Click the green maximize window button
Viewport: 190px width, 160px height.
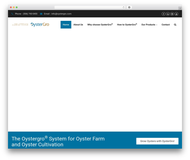17,8
